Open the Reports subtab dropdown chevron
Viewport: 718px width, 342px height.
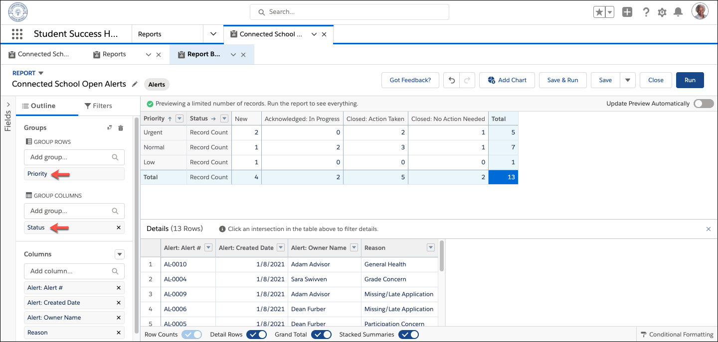click(x=149, y=55)
